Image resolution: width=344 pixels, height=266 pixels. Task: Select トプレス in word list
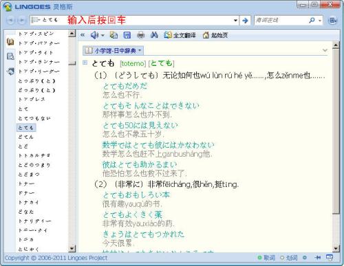(x=32, y=100)
